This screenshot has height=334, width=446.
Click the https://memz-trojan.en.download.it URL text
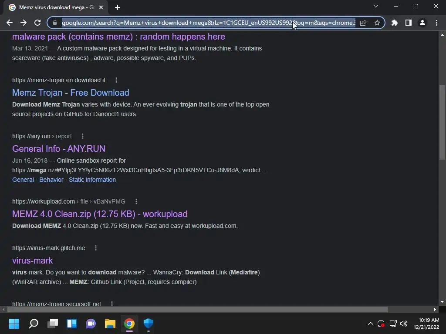tap(59, 80)
